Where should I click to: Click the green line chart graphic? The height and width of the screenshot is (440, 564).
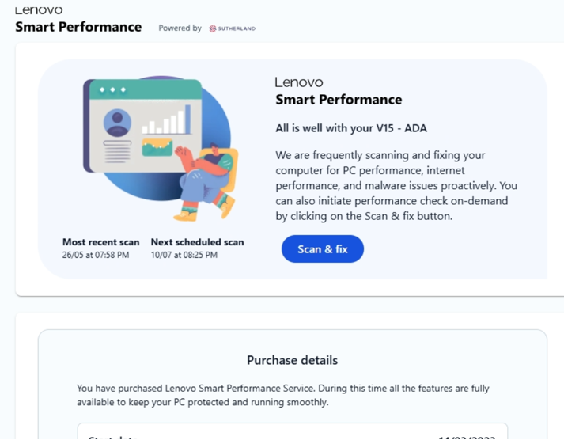coord(157,147)
